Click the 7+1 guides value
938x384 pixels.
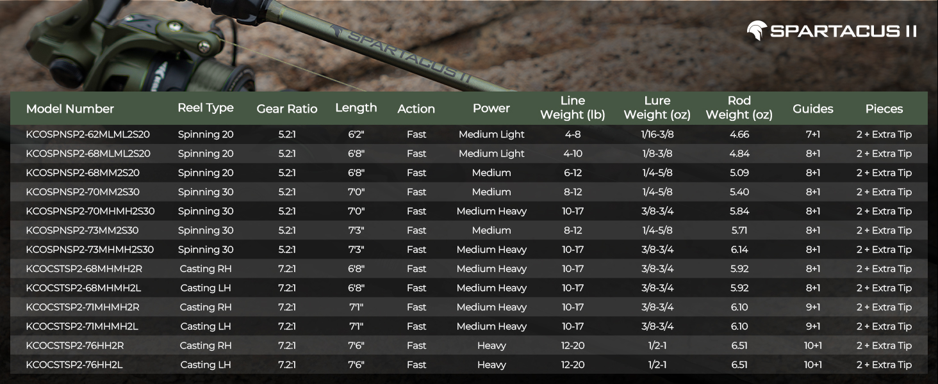(x=813, y=134)
